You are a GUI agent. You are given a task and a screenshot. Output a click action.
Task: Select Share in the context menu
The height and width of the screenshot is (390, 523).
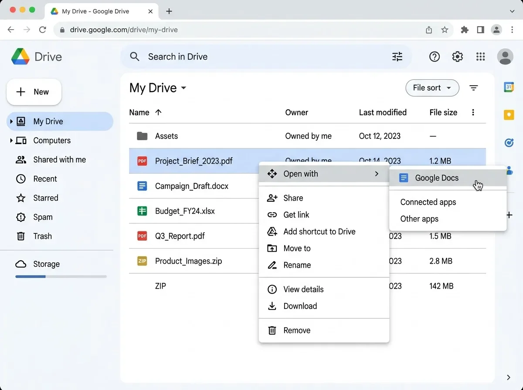[324, 198]
